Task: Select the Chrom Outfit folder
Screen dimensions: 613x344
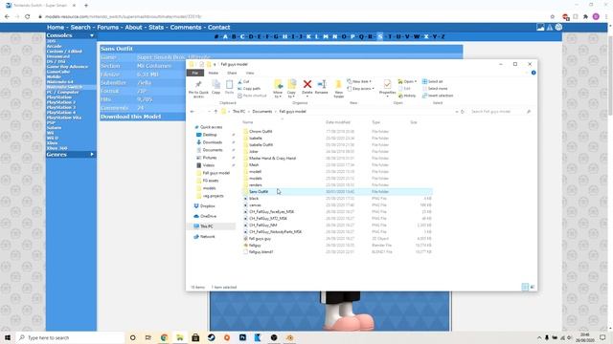Action: pyautogui.click(x=261, y=132)
